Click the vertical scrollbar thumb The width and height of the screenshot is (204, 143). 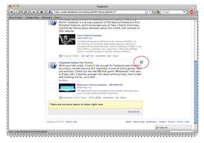(195, 92)
